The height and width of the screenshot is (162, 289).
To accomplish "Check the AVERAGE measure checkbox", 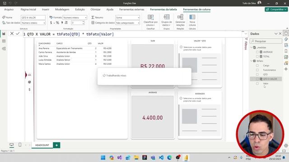I will [257, 52].
